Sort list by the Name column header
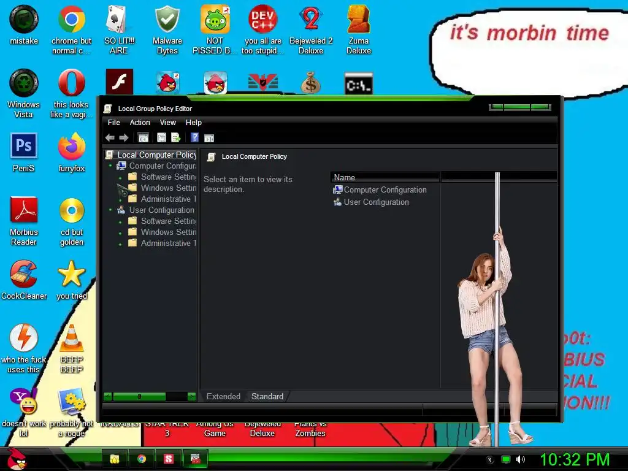 (x=385, y=177)
